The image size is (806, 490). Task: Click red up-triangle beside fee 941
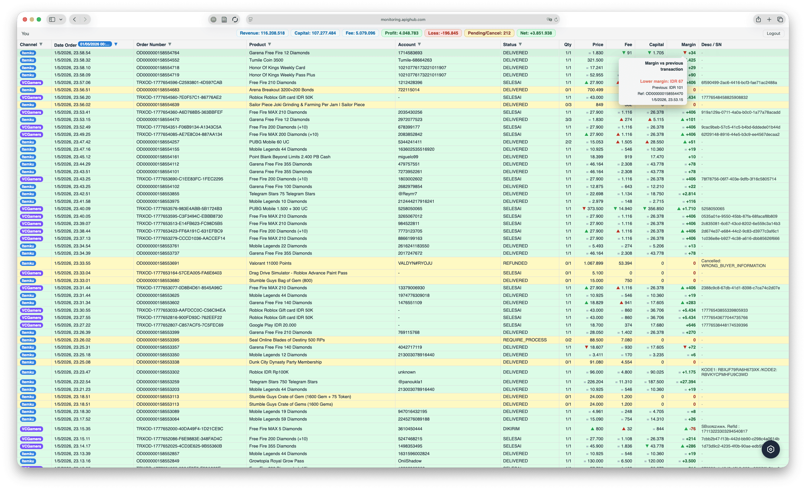[x=621, y=303]
